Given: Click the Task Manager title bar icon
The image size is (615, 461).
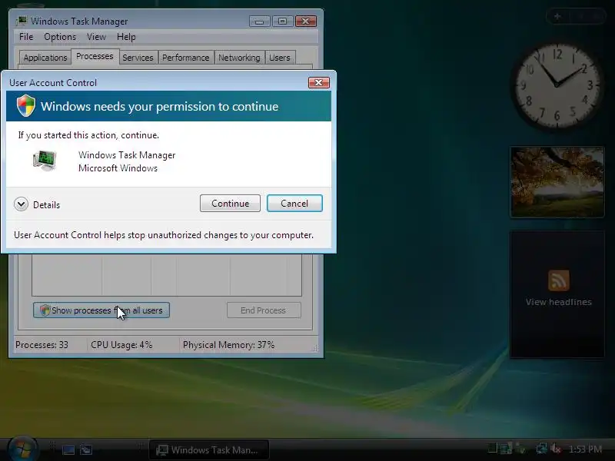Looking at the screenshot, I should click(22, 21).
